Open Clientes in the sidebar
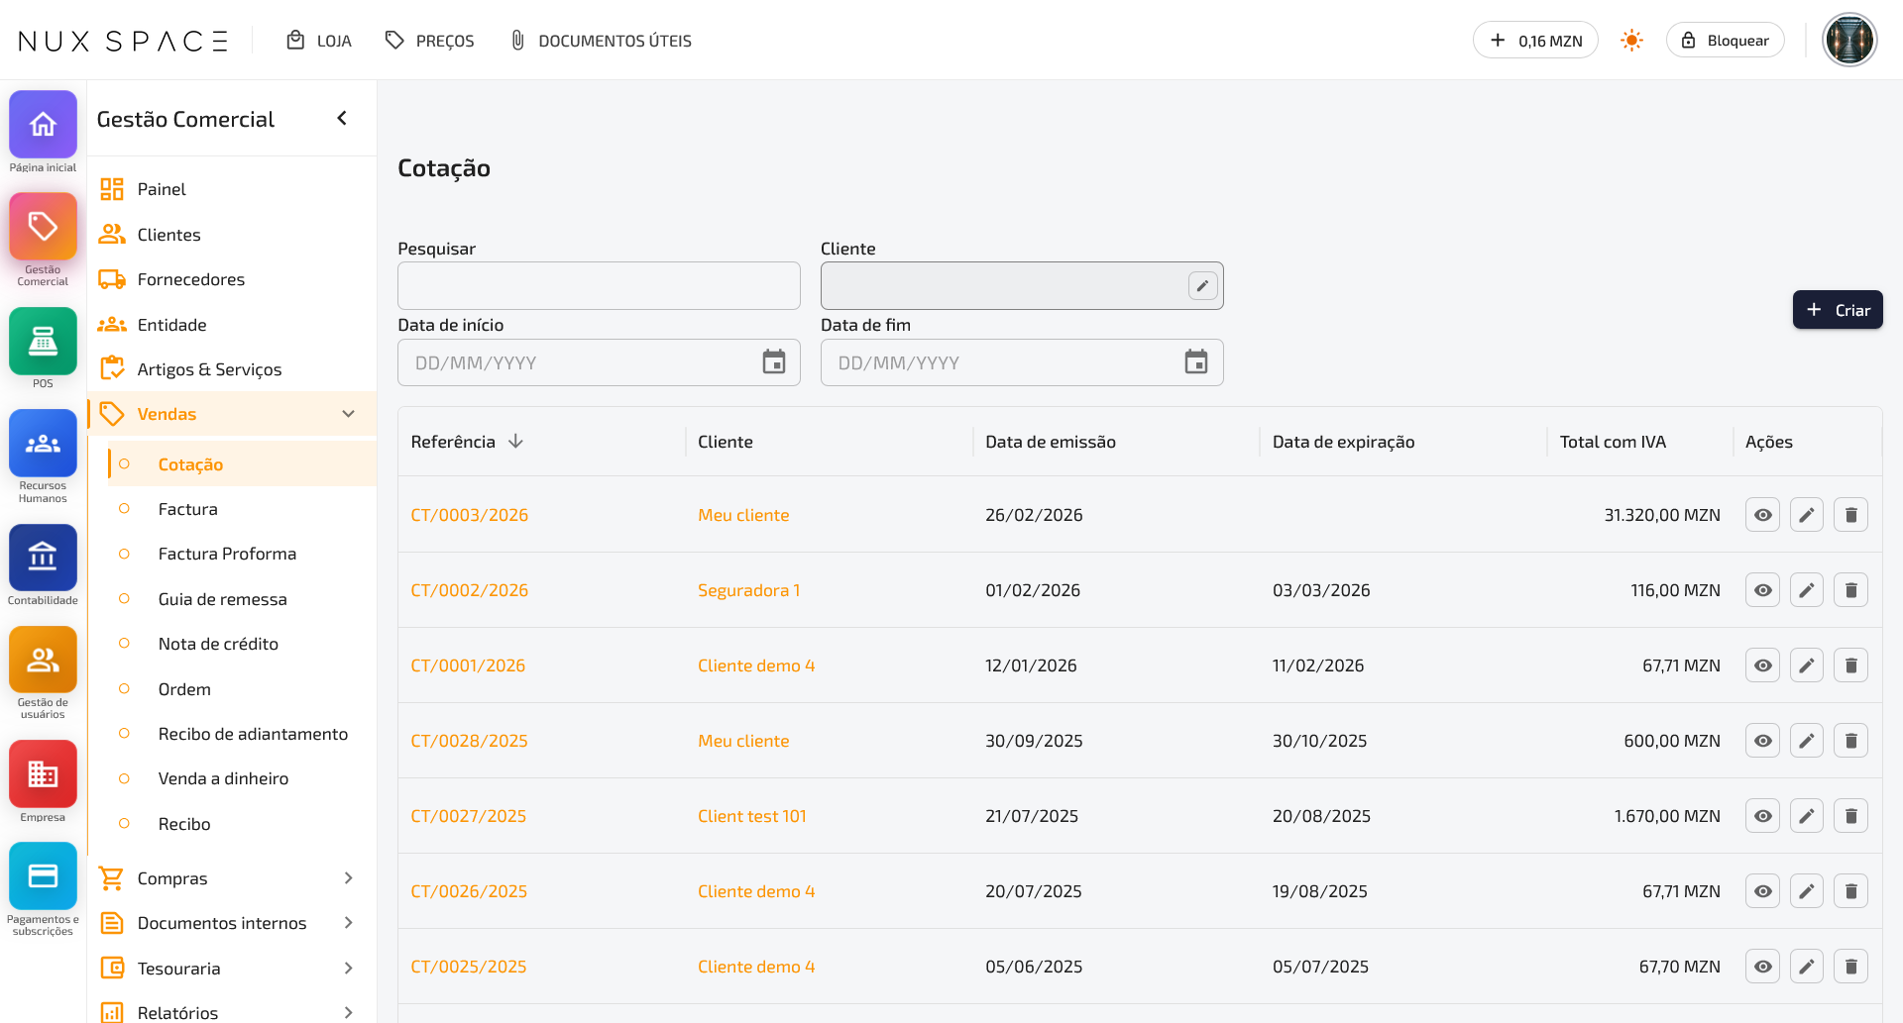 [168, 235]
